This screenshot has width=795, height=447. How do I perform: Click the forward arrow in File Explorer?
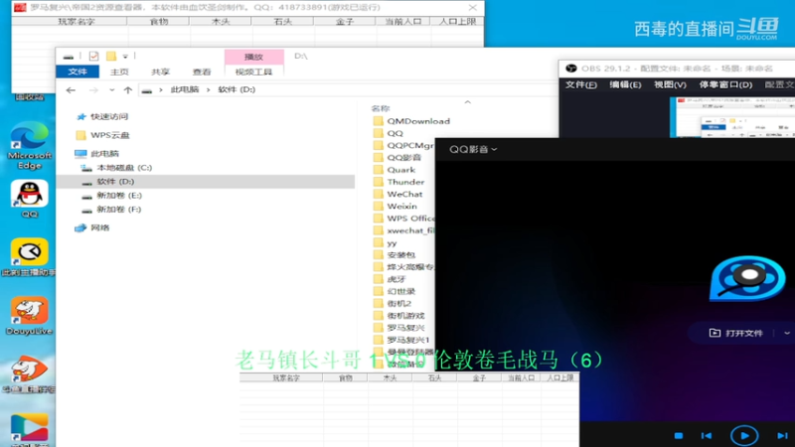[x=93, y=89]
